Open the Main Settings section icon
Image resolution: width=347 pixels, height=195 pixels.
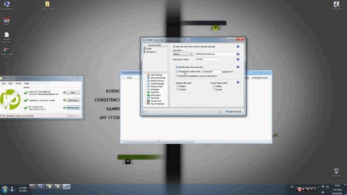pyautogui.click(x=148, y=75)
